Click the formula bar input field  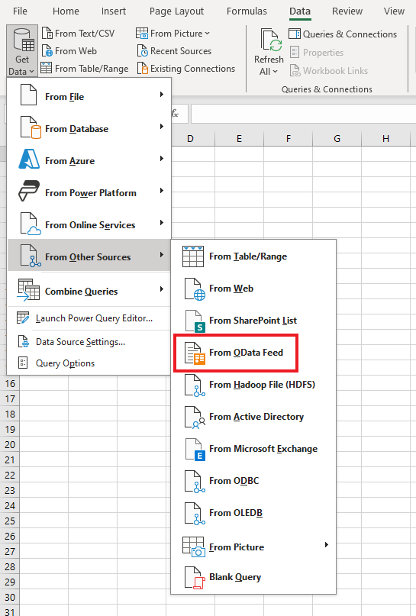303,114
